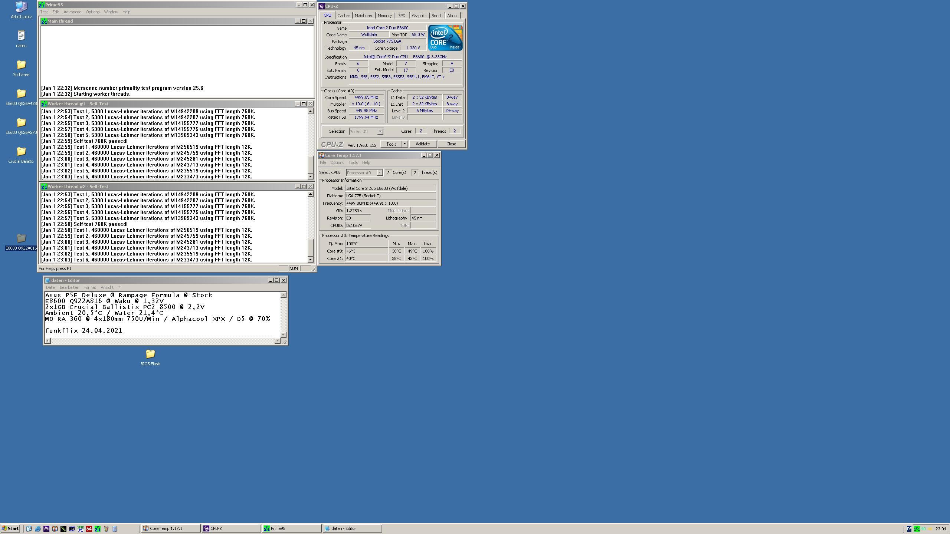The height and width of the screenshot is (534, 950).
Task: Switch to Core Temp 1.17.1 taskbar button
Action: point(171,529)
